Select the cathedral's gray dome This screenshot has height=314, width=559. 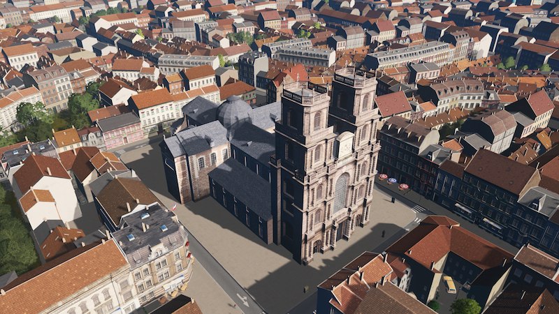234,112
